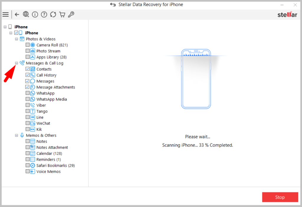Uncheck the Messages checkbox
Image resolution: width=302 pixels, height=207 pixels.
[x=27, y=81]
